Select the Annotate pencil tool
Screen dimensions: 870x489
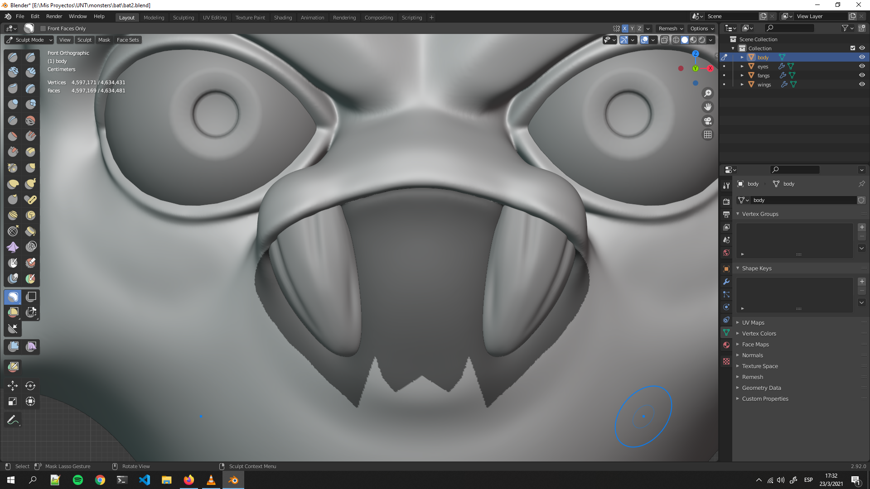13,420
